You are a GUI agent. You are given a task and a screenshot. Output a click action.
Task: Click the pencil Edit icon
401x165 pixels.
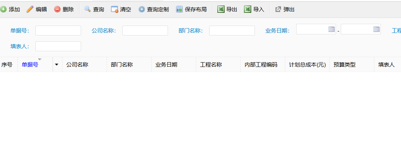30,10
